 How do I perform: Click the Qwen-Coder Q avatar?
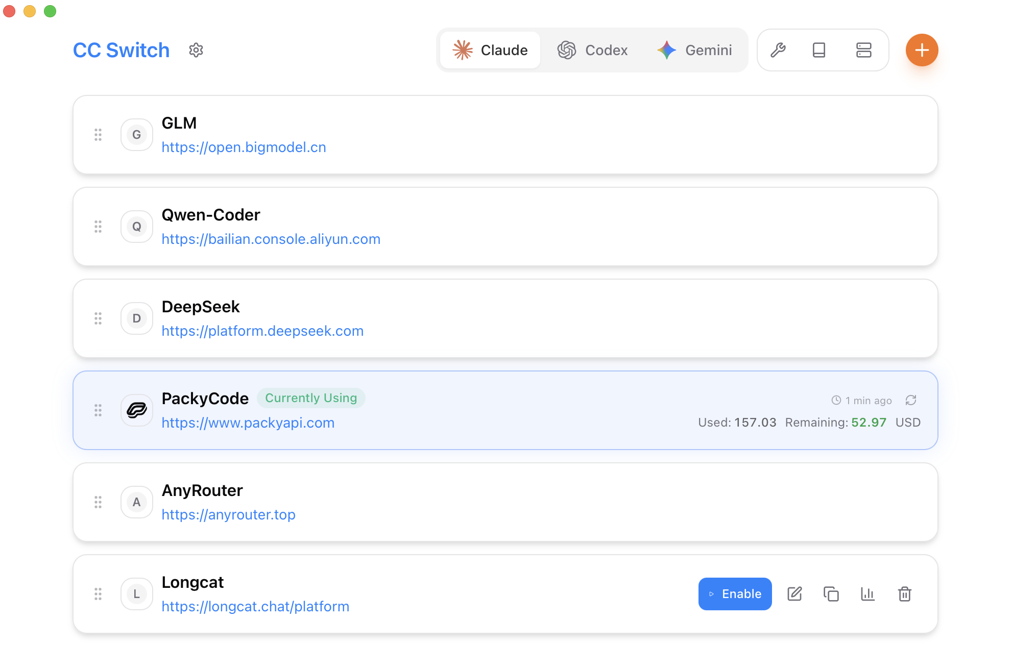137,227
